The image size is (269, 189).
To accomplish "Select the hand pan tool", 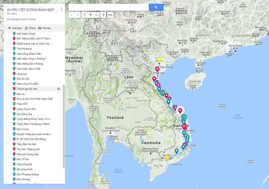I will [84, 15].
